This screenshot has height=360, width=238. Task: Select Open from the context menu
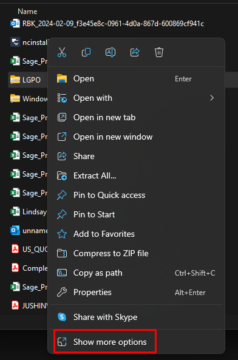[137, 79]
